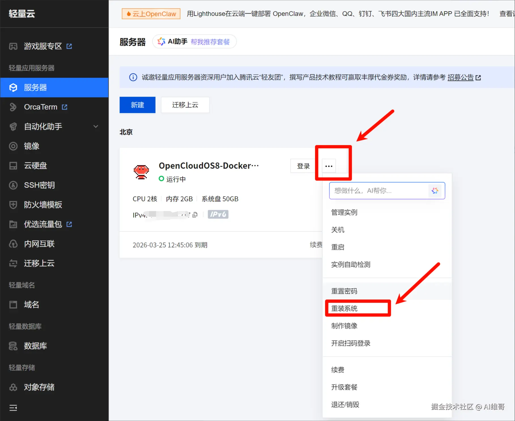The image size is (515, 421).
Task: Choose 重置密码 menu entry
Action: click(x=387, y=291)
